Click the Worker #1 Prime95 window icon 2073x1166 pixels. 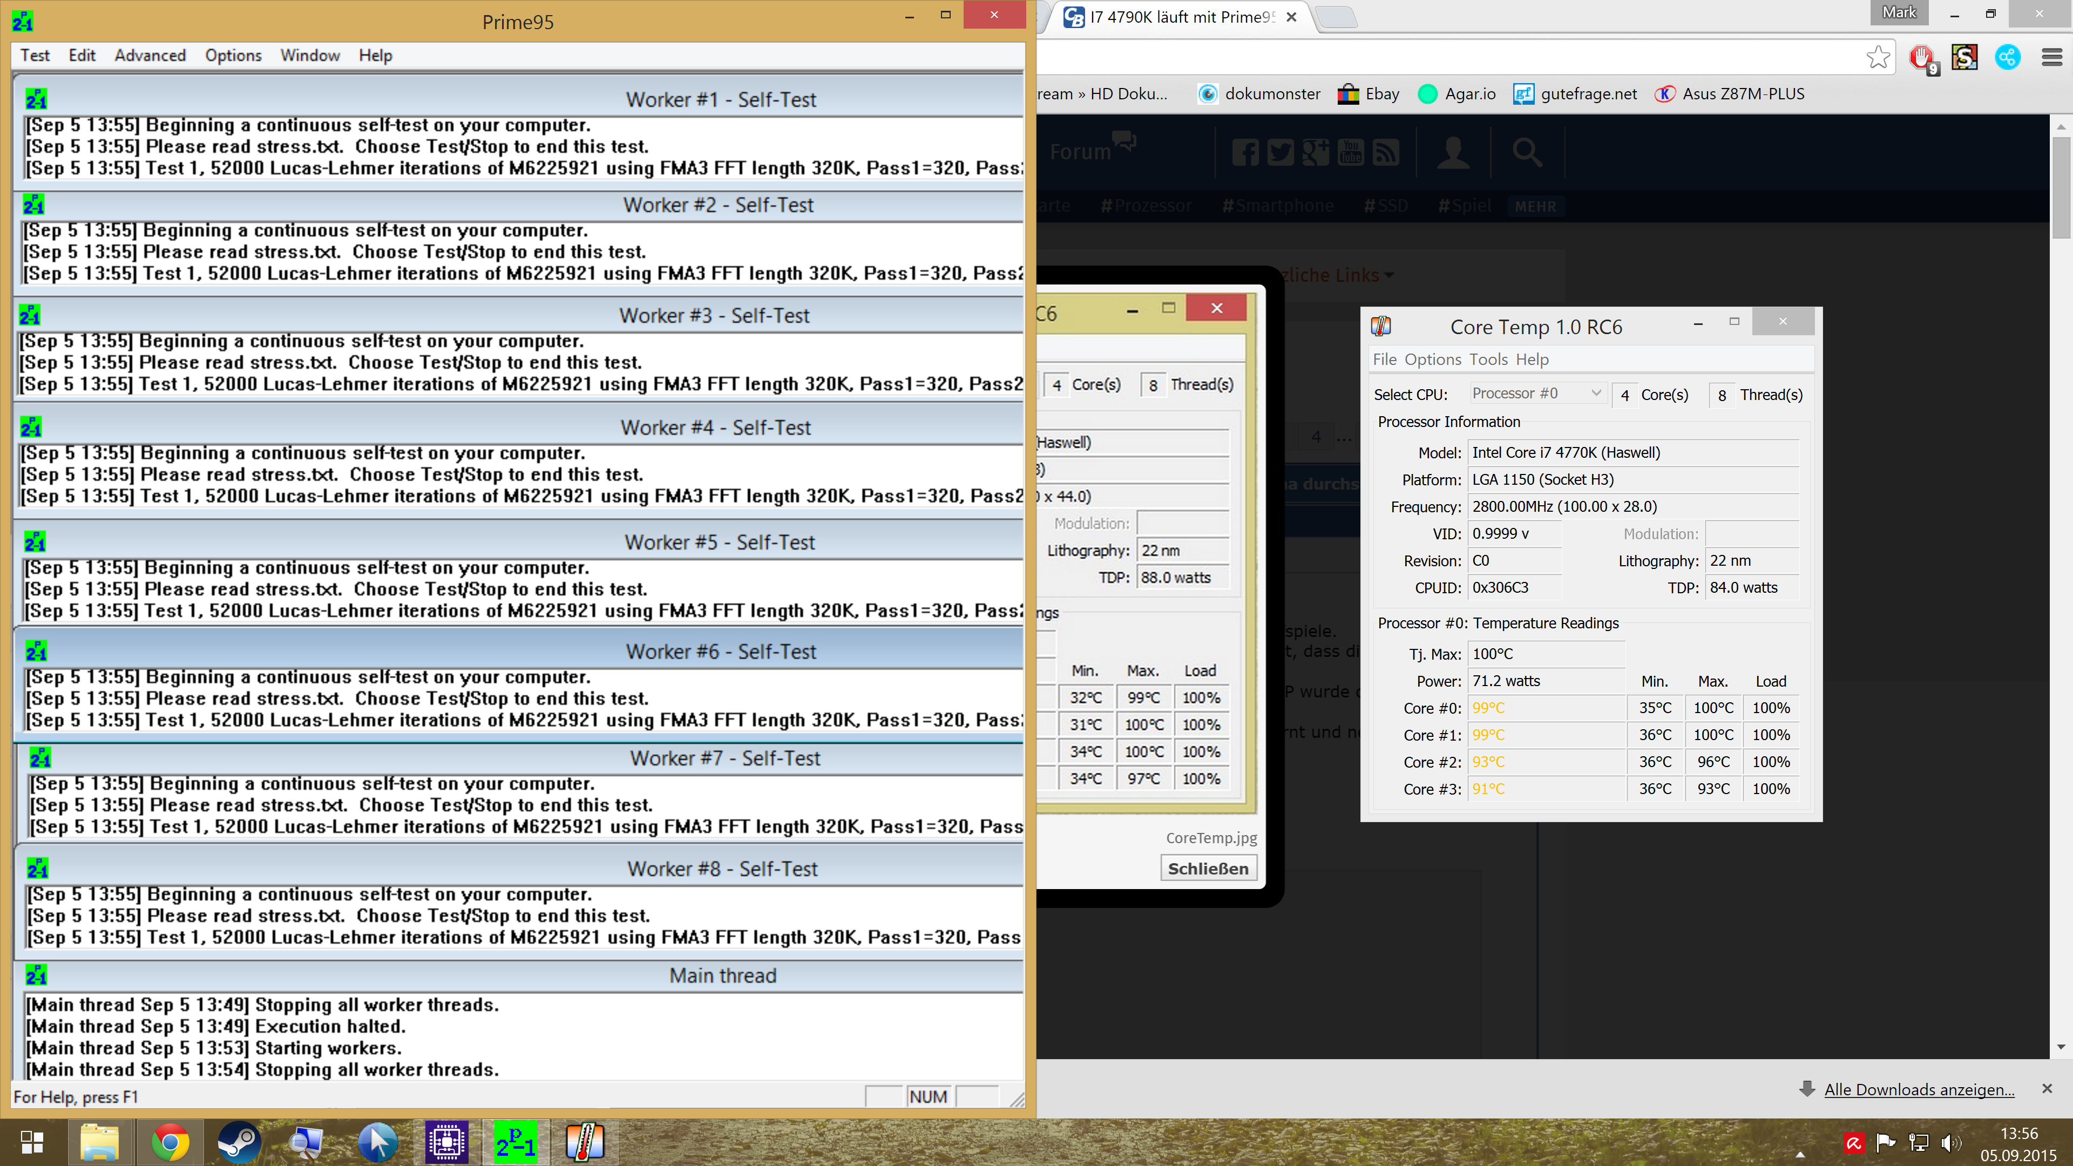click(x=36, y=99)
